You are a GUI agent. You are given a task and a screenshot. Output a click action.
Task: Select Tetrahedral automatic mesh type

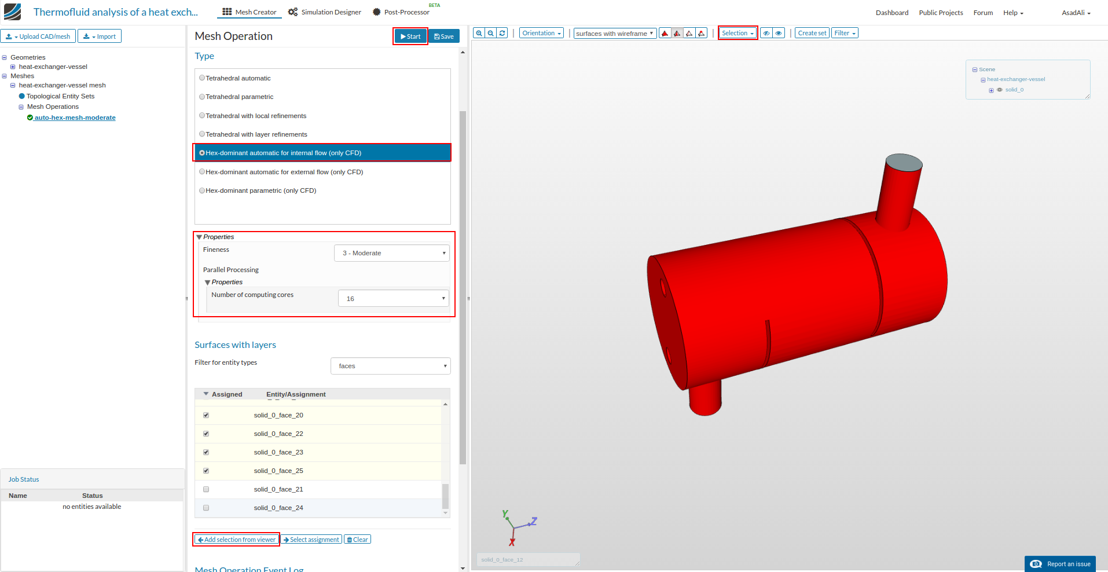[202, 78]
